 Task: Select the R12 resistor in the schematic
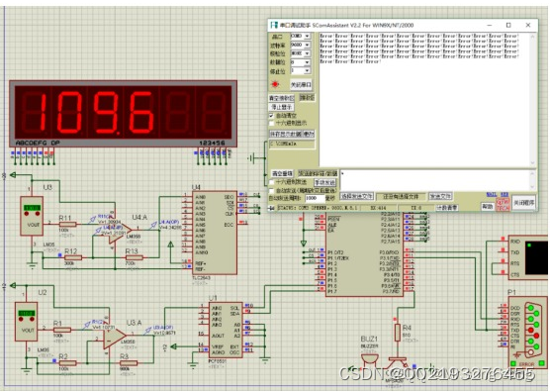pyautogui.click(x=73, y=257)
